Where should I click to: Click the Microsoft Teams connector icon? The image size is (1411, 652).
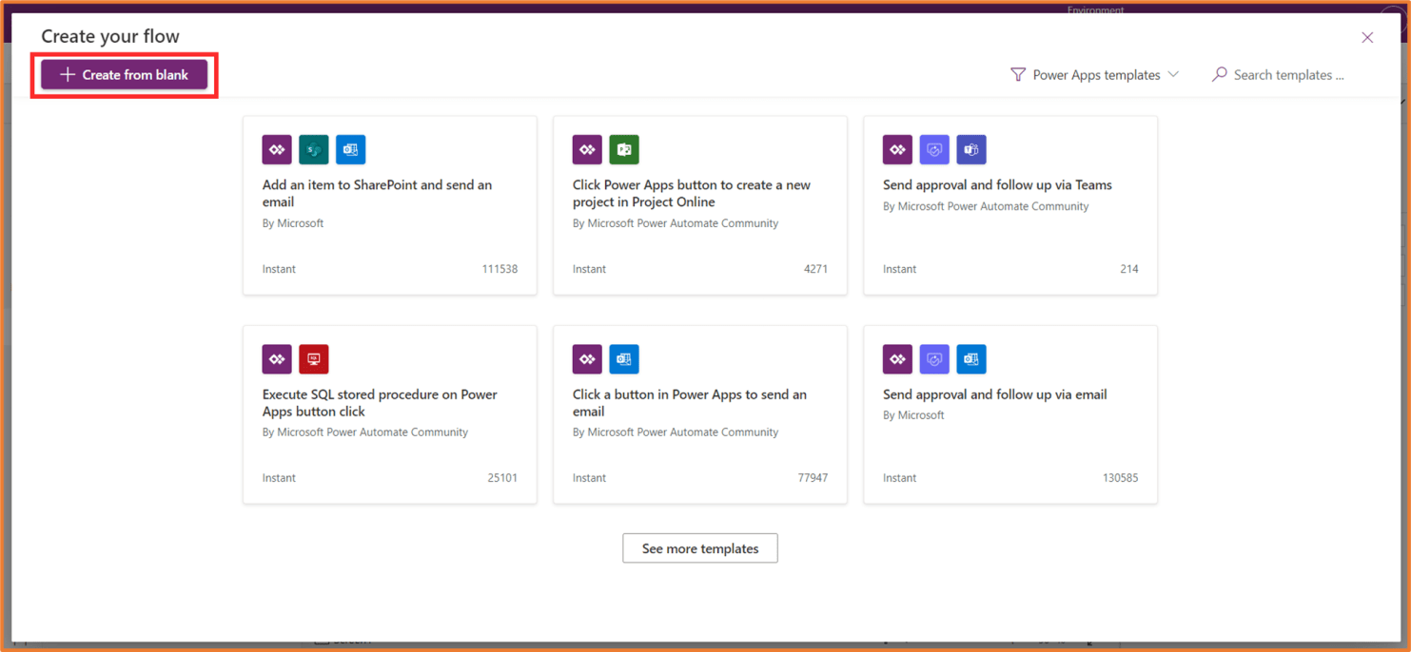(971, 149)
